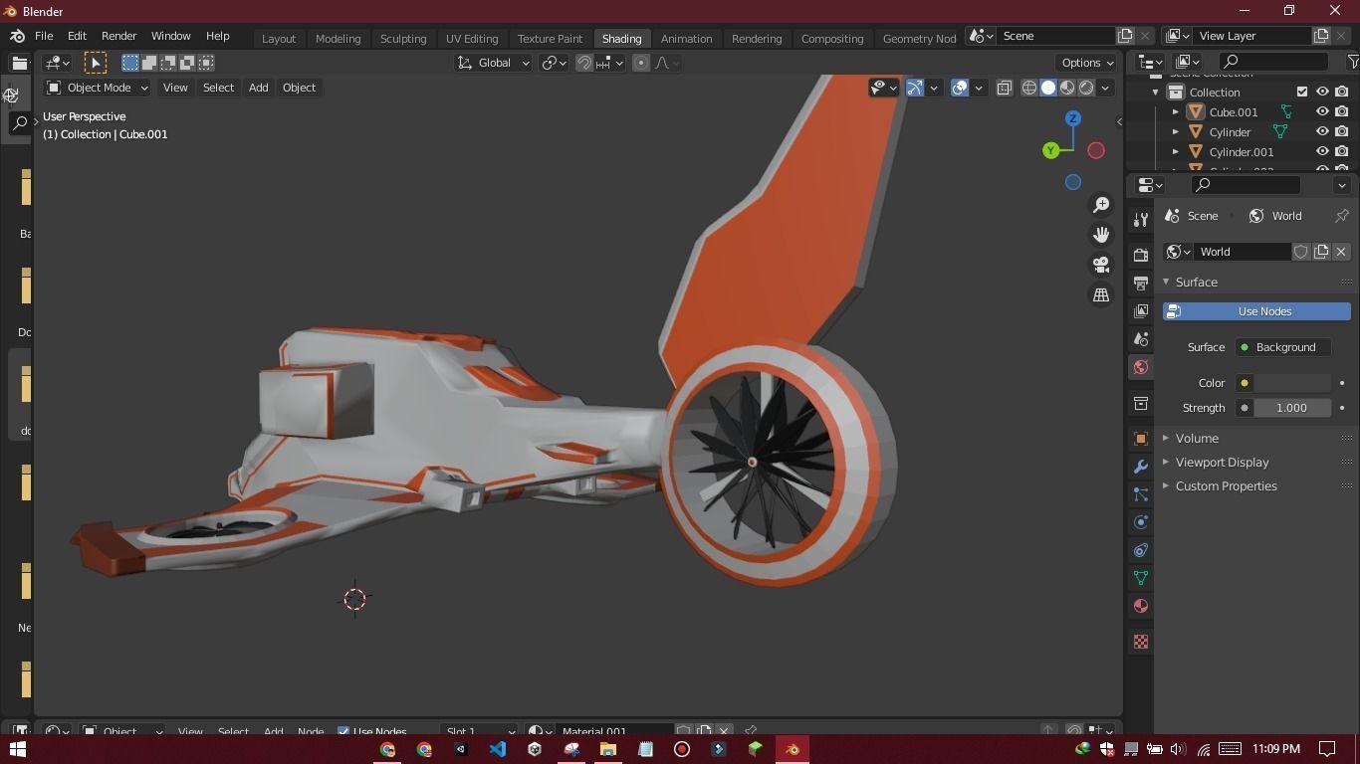
Task: Click the viewport zoom magnifier icon
Action: tap(1101, 205)
